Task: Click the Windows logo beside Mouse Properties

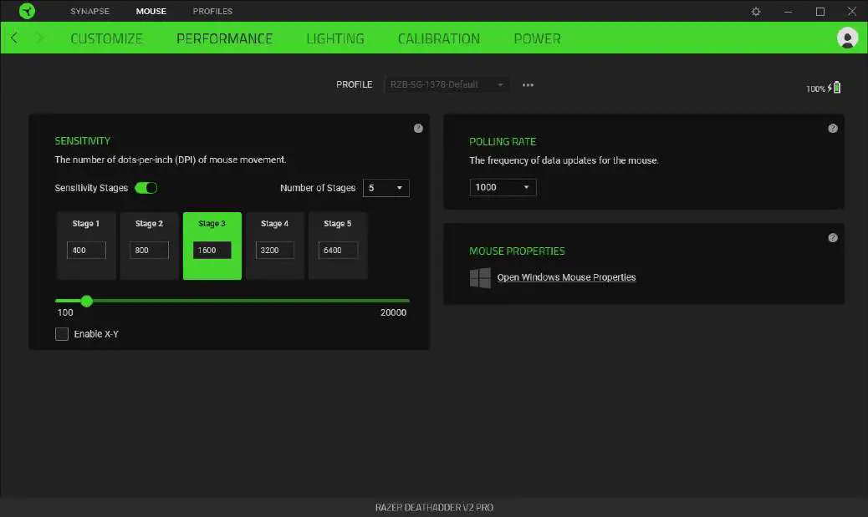Action: pos(480,276)
